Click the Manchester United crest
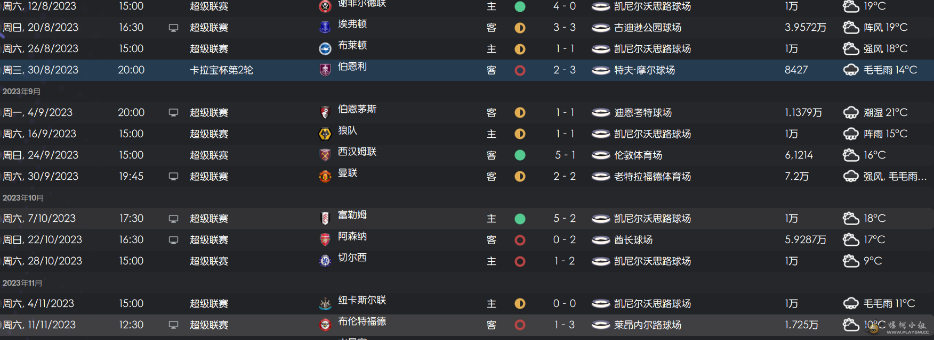 point(325,176)
